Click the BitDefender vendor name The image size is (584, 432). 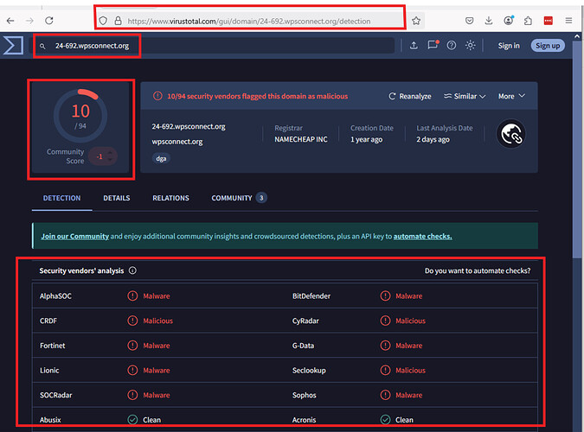(311, 295)
